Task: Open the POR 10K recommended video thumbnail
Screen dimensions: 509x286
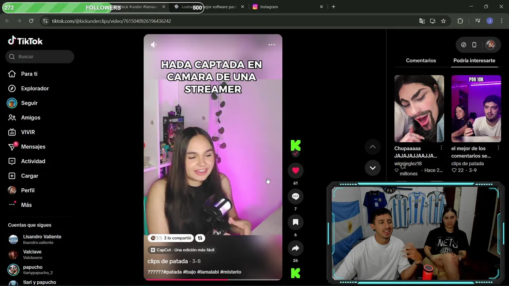Action: click(x=476, y=108)
